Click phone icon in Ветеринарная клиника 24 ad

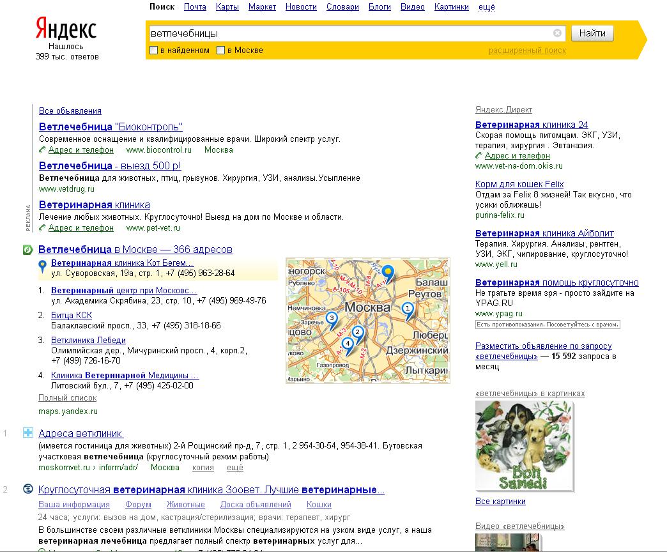[479, 156]
